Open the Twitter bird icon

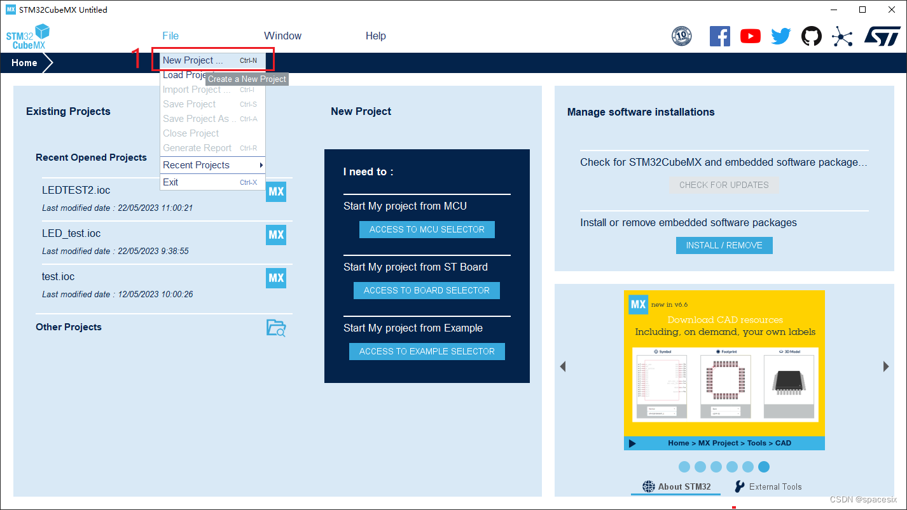tap(781, 36)
